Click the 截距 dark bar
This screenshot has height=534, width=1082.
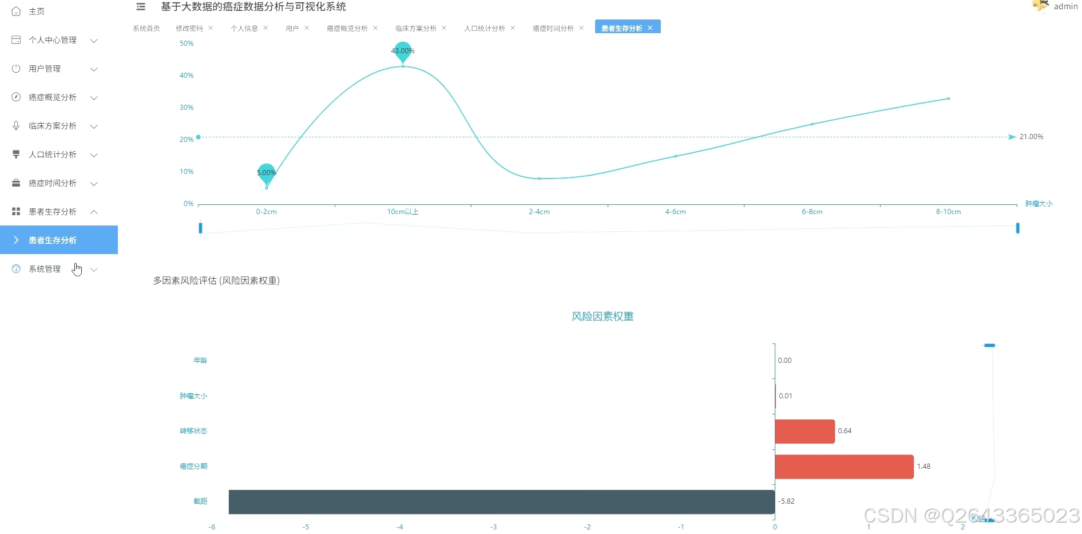(x=502, y=502)
